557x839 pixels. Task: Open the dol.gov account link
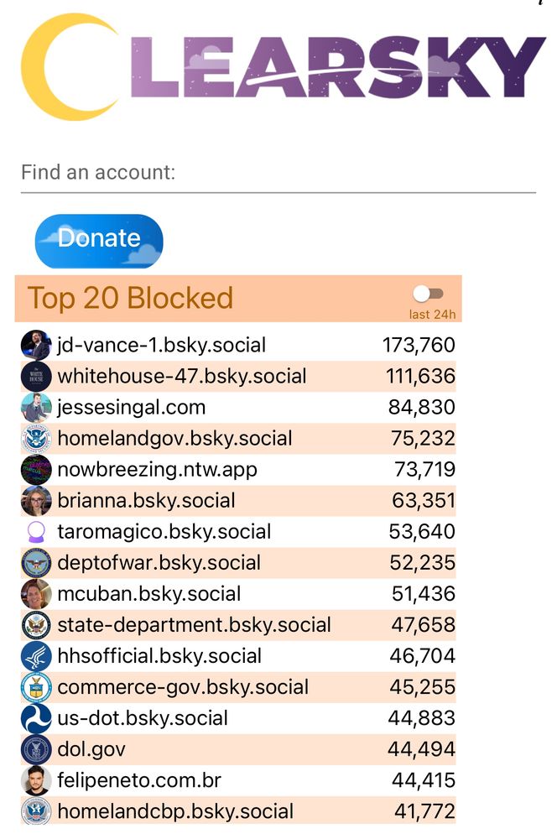pos(91,749)
